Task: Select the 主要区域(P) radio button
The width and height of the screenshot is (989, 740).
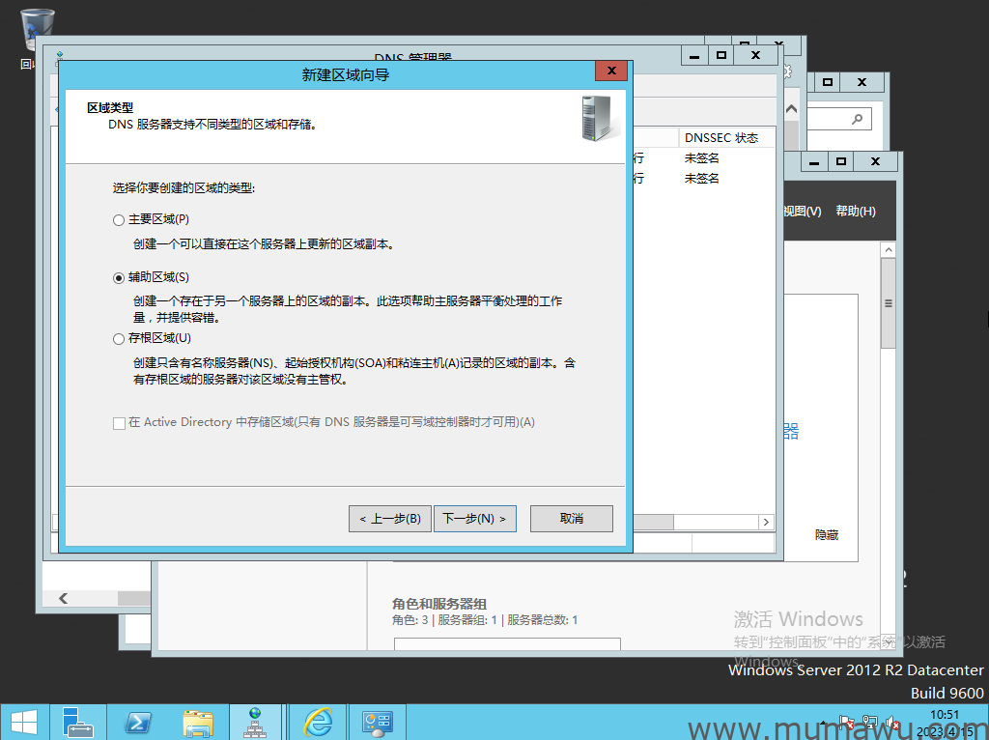Action: tap(119, 220)
